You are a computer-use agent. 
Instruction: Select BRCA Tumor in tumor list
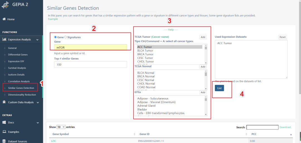169,54
